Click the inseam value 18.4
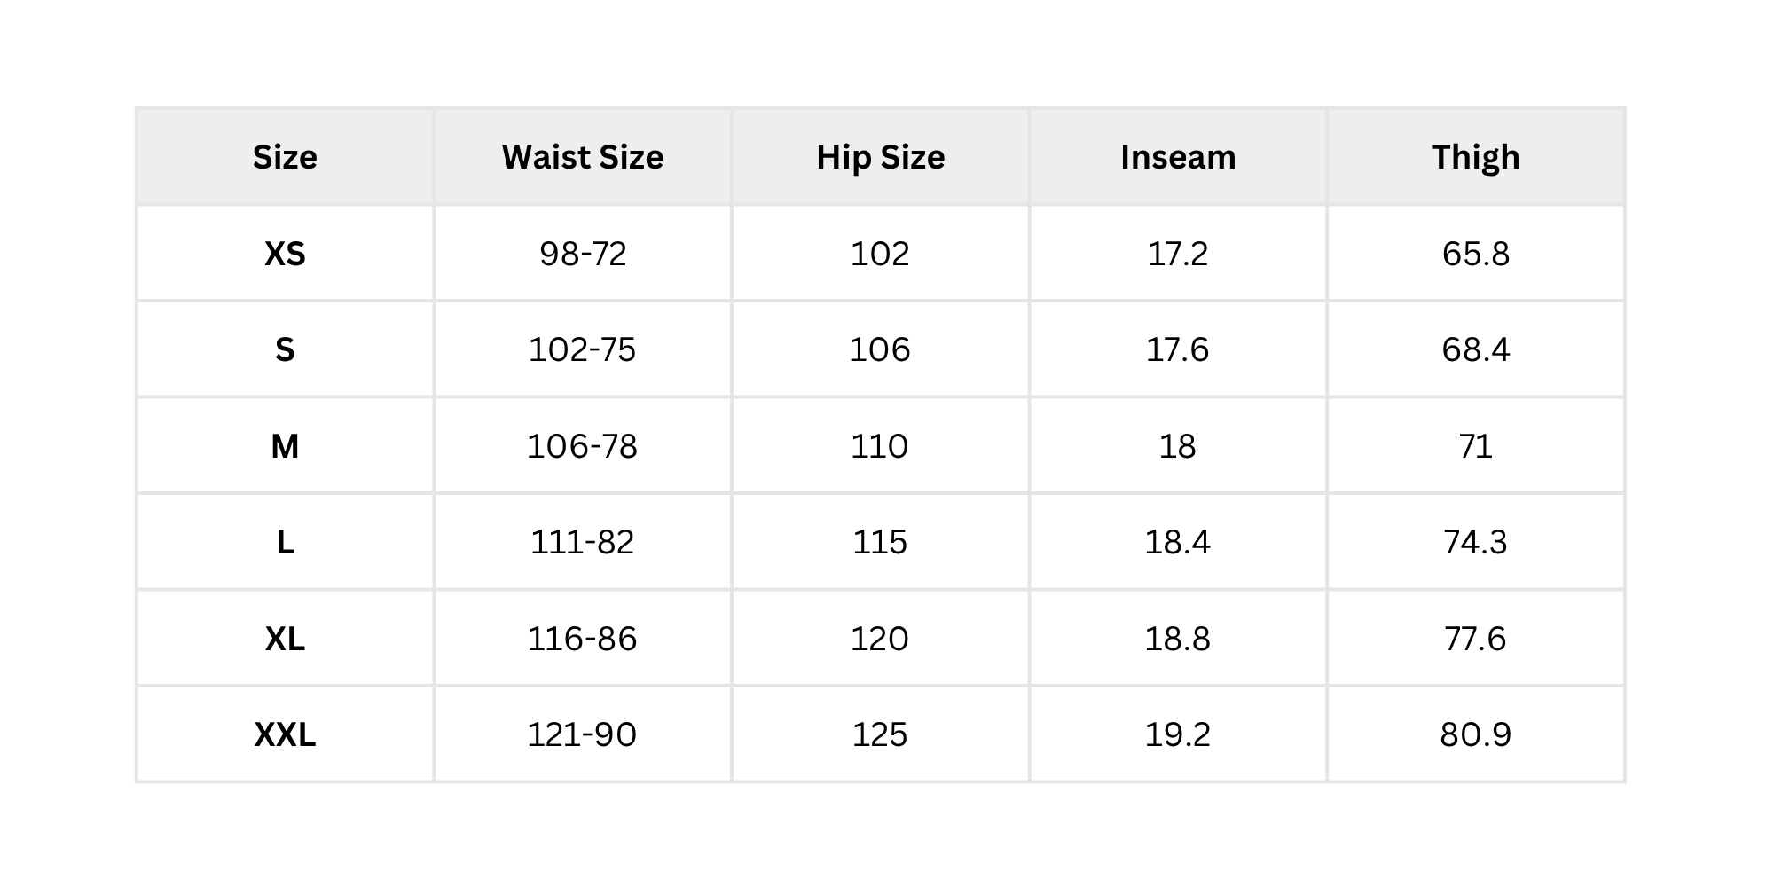 tap(1178, 542)
